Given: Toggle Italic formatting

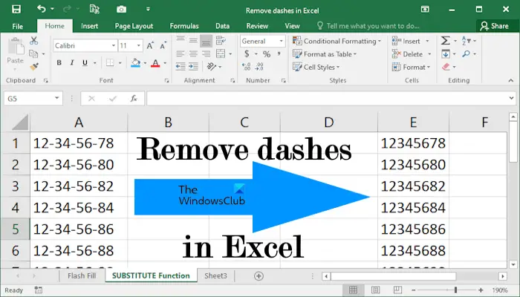Looking at the screenshot, I should (72, 62).
